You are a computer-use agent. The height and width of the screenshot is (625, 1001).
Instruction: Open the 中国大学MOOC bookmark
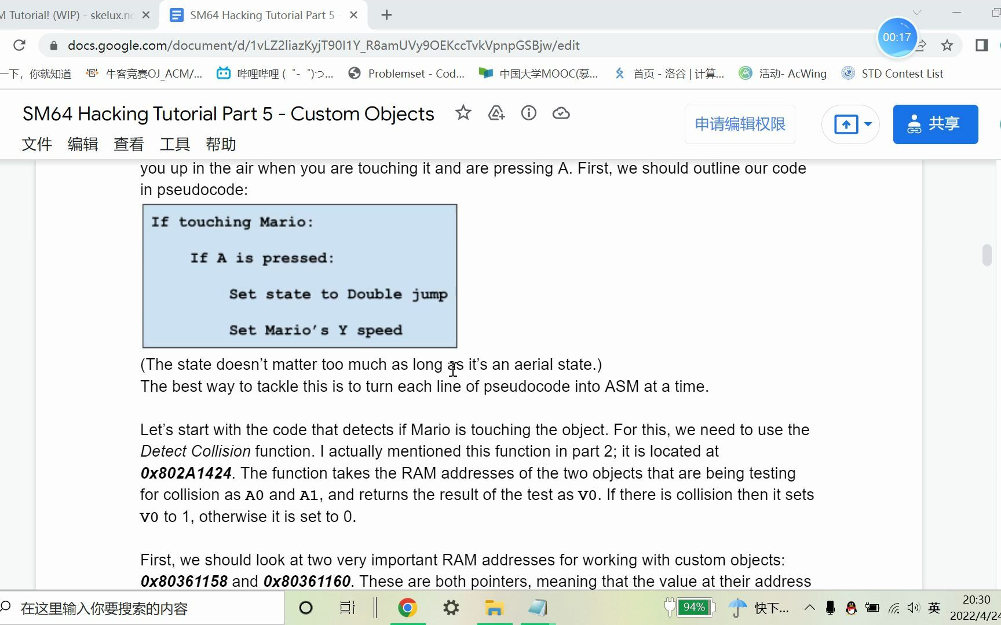[539, 73]
